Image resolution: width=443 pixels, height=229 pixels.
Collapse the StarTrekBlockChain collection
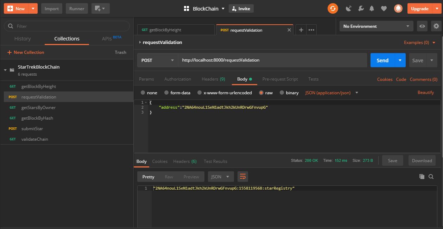[x=5, y=70]
